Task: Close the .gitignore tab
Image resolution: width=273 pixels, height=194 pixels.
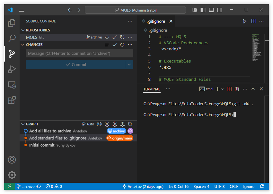Action: point(171,21)
